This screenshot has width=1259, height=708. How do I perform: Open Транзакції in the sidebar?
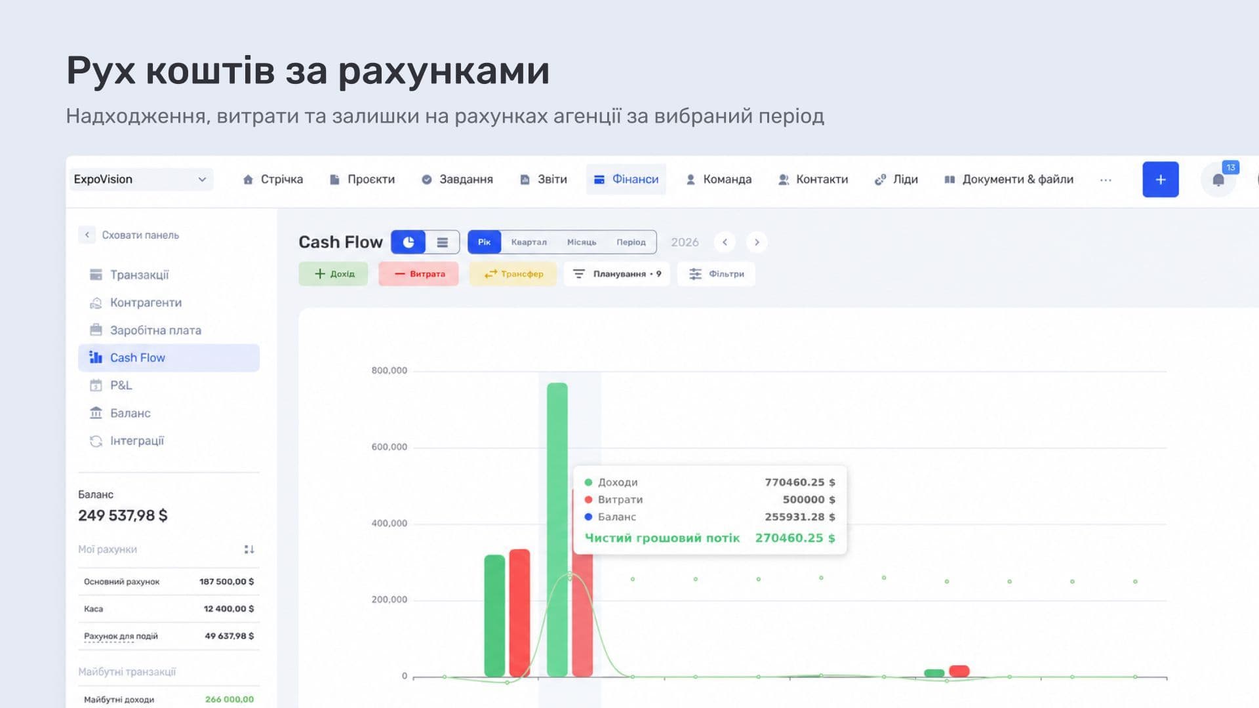point(169,275)
